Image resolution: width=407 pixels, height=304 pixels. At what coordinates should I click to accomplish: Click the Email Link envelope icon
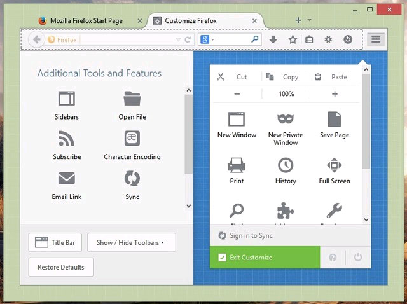coord(67,178)
